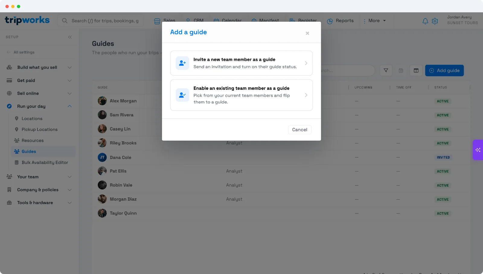The width and height of the screenshot is (483, 274).
Task: Sort by the TIME OFF column header
Action: click(404, 87)
